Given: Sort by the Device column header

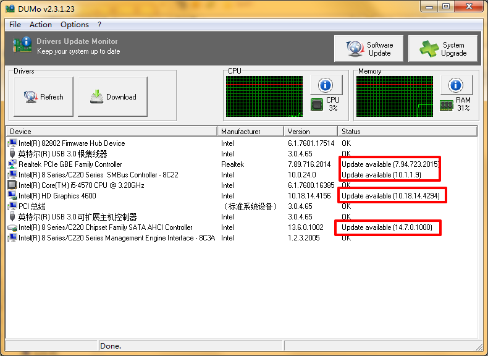Looking at the screenshot, I should [x=111, y=132].
